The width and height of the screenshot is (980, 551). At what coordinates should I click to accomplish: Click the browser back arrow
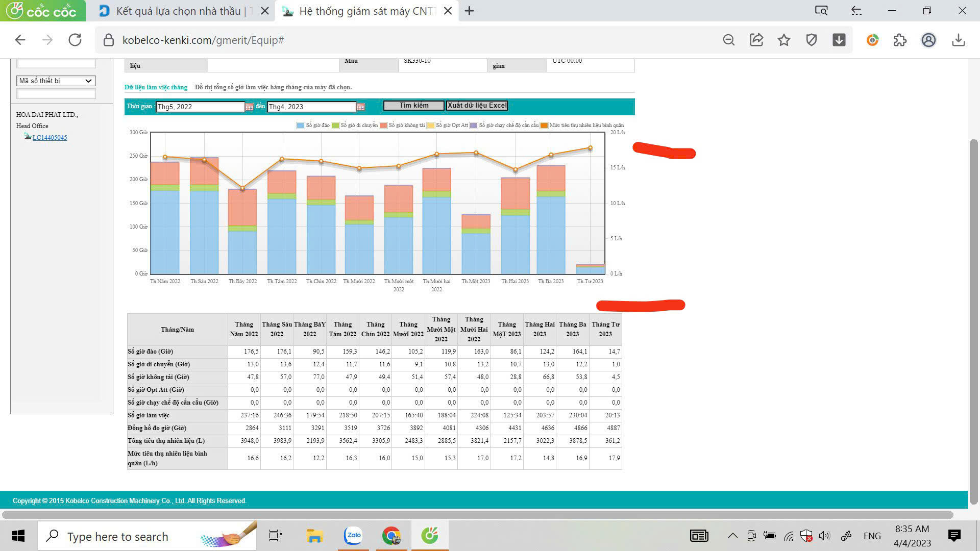click(20, 40)
